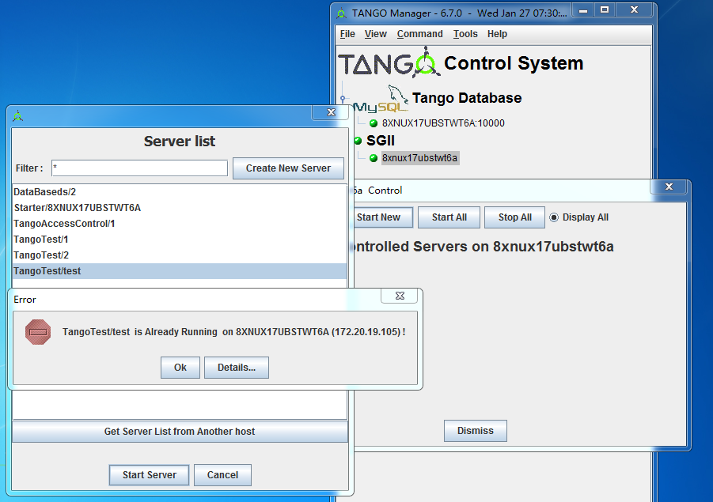Click the green status icon beside SGII
The height and width of the screenshot is (502, 713).
click(358, 141)
